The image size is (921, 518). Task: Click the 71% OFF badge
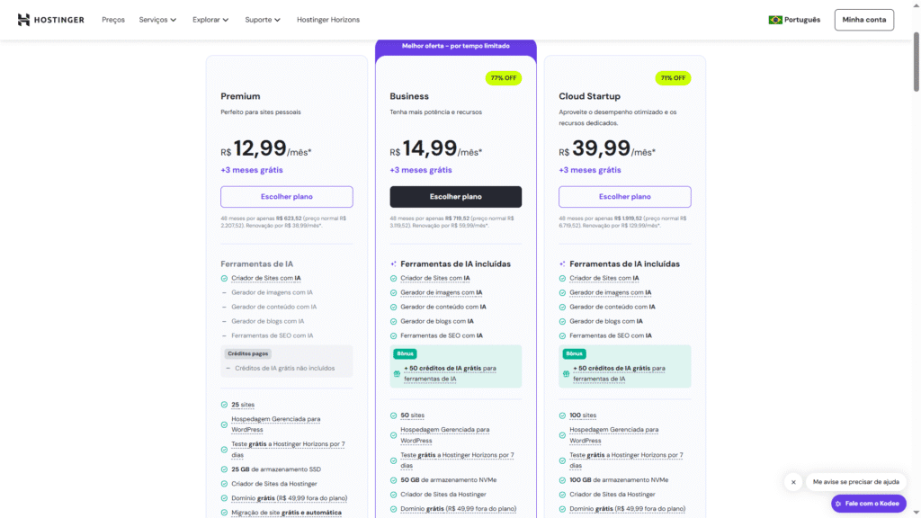[x=673, y=78]
